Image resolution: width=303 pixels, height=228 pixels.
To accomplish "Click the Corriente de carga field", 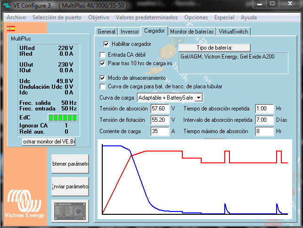I will (160, 131).
